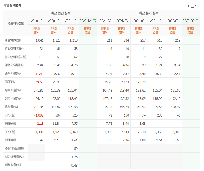The image size is (204, 171).
Task: Select the 영업이익(억원) row label
Action: click(14, 48)
